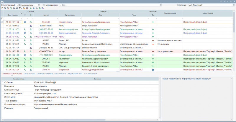
Task: Click the Отделение field showing АО Кристалл
Action: 211,5
